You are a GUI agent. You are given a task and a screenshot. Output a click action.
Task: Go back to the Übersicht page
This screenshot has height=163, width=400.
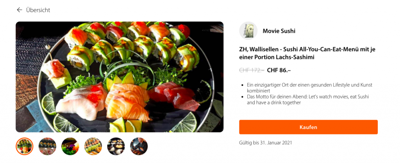pos(38,10)
